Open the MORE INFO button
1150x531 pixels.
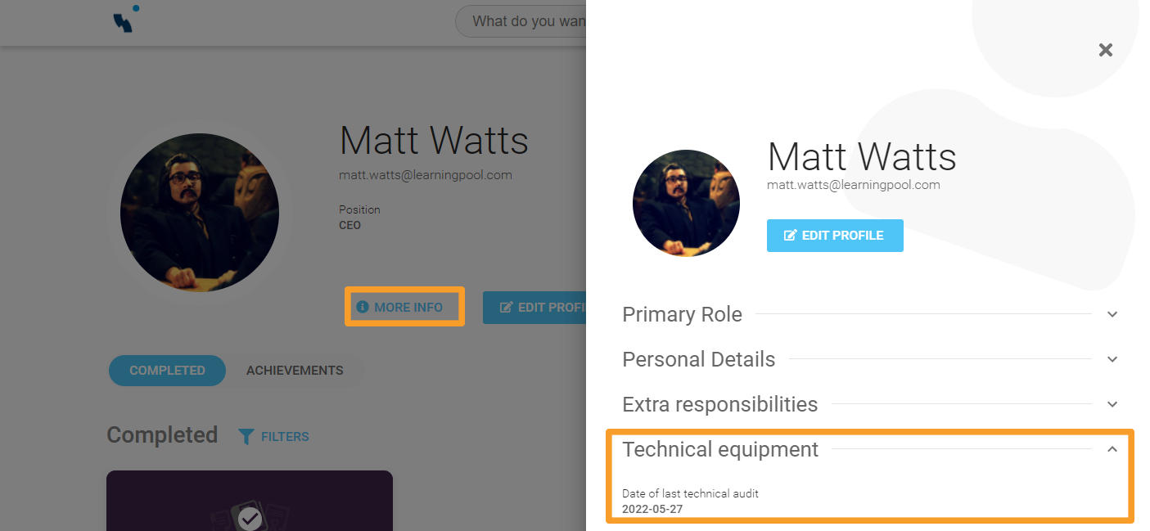[404, 307]
